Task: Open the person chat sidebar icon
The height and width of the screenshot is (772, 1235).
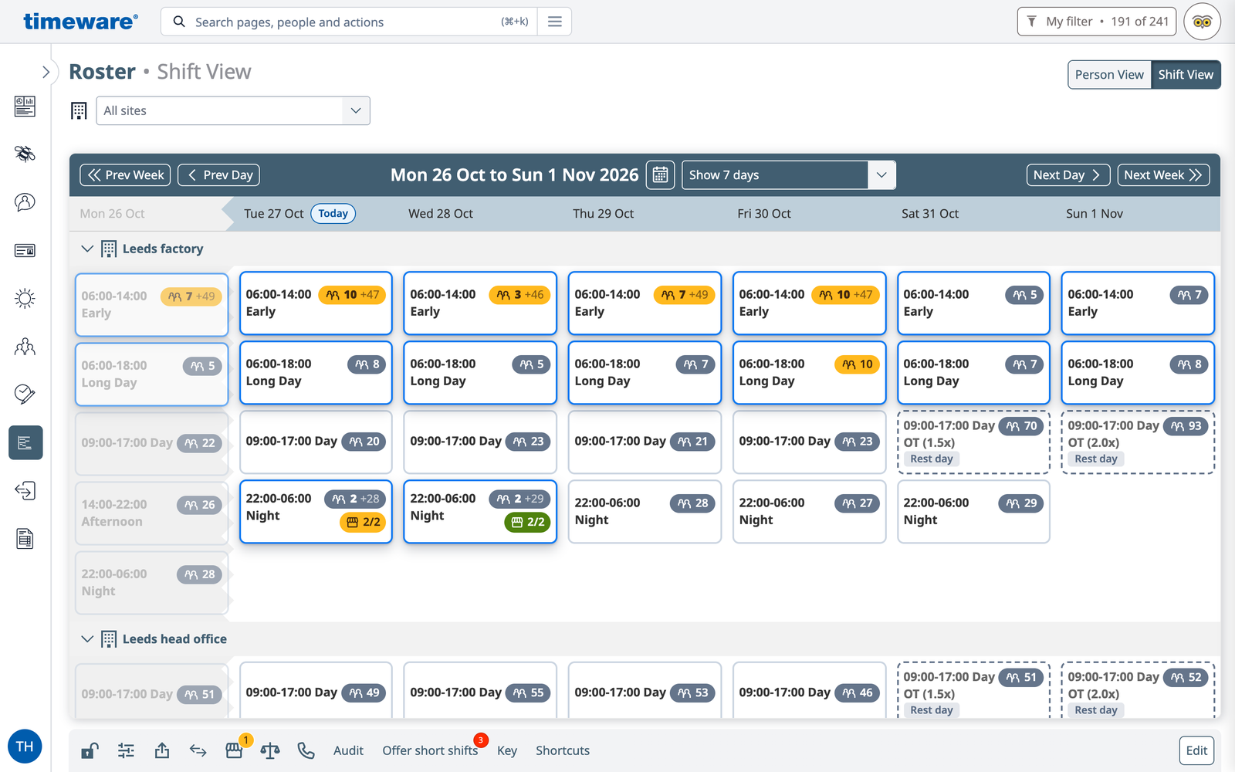Action: (x=25, y=202)
